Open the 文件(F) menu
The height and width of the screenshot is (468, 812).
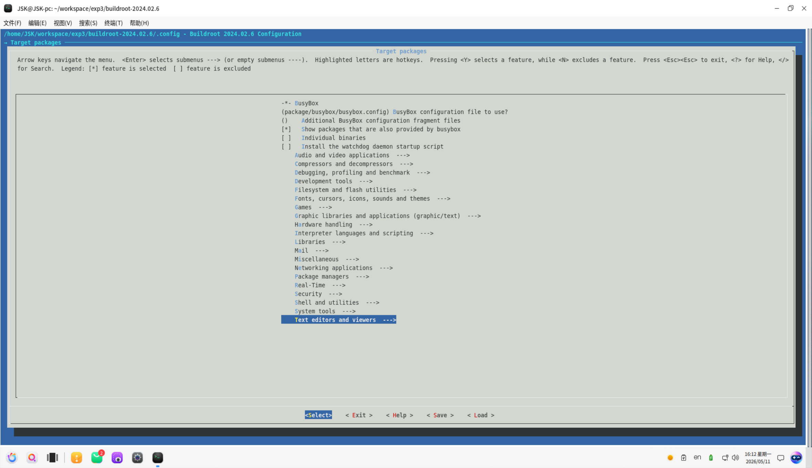(12, 23)
